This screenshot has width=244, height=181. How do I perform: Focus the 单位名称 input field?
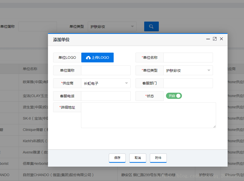point(188,58)
